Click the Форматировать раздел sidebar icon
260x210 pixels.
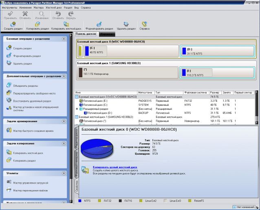point(9,55)
